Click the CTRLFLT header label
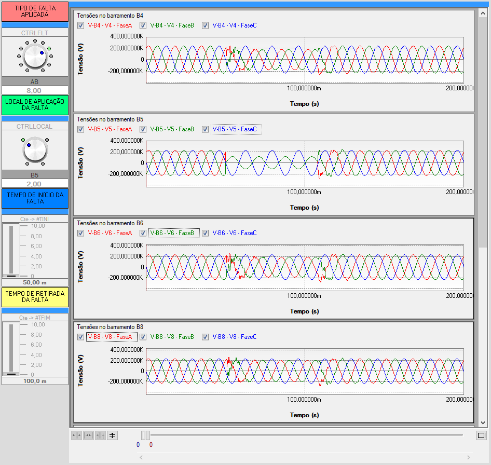The width and height of the screenshot is (491, 465). [35, 33]
